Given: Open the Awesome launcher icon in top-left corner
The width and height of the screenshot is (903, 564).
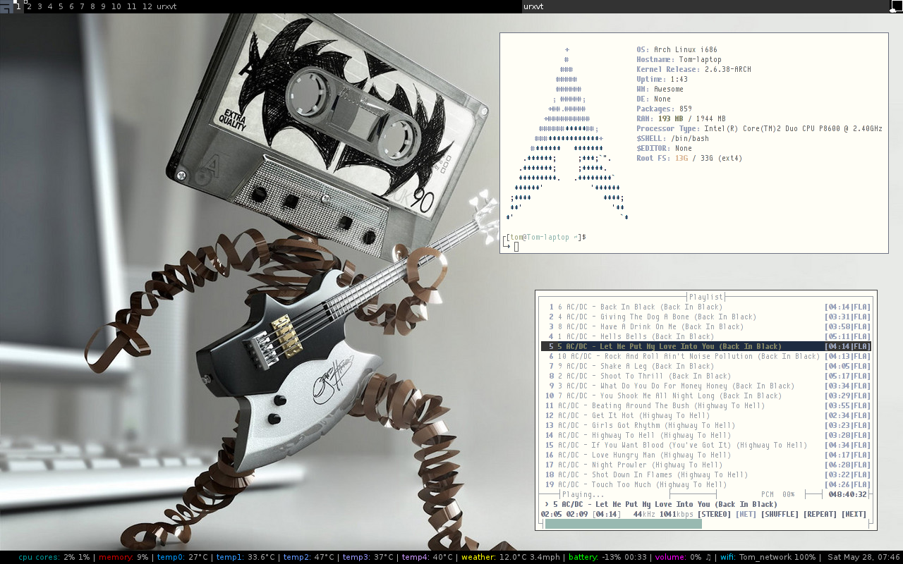Looking at the screenshot, I should pyautogui.click(x=6, y=6).
